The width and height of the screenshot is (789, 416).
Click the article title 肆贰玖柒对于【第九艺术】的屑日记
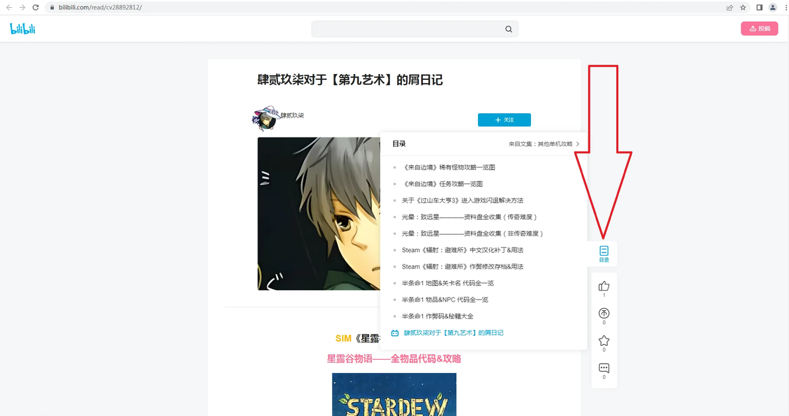tap(349, 80)
